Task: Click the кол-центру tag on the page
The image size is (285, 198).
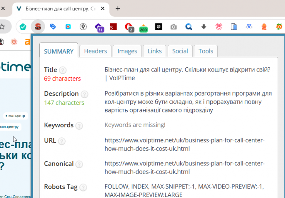Action: click(10, 127)
